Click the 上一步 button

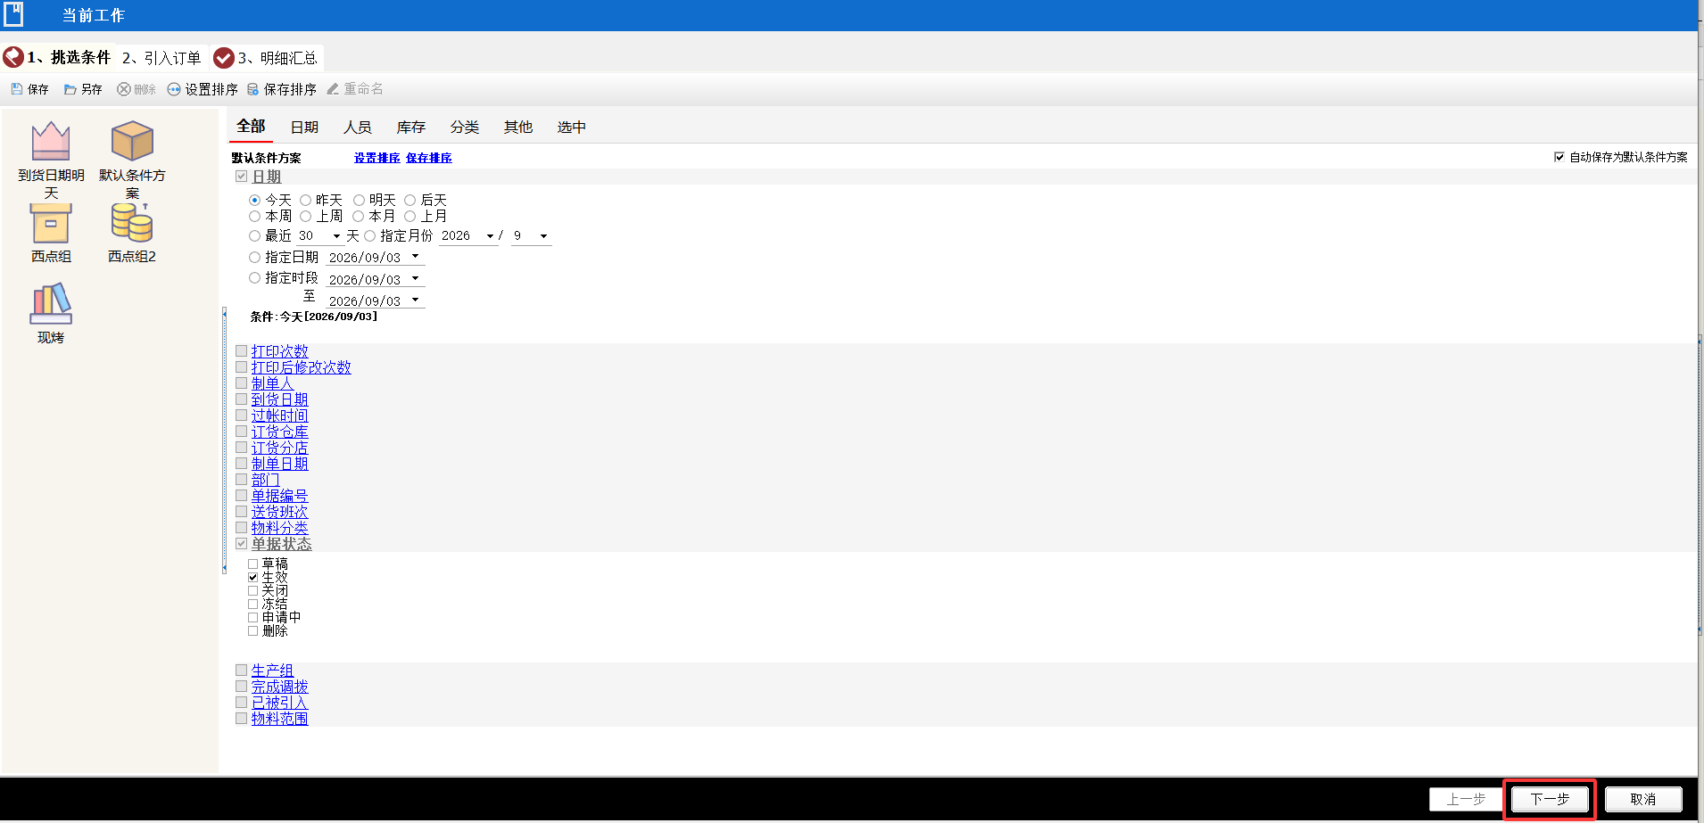click(x=1466, y=799)
